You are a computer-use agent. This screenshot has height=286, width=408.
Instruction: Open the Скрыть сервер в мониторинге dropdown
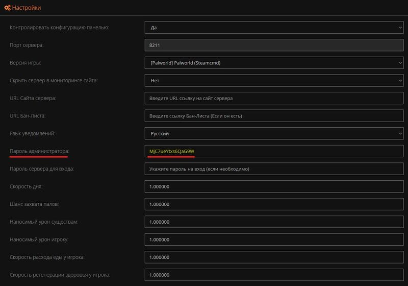pos(274,81)
